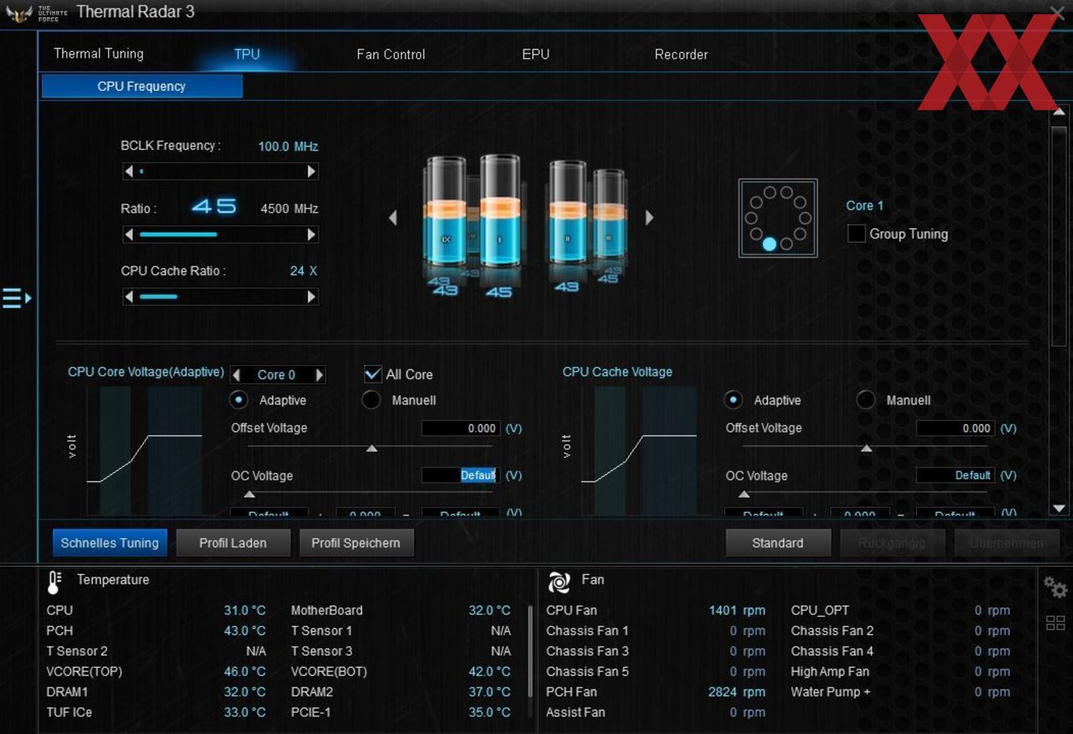Click the core selector dial
The width and height of the screenshot is (1073, 734).
pos(778,218)
